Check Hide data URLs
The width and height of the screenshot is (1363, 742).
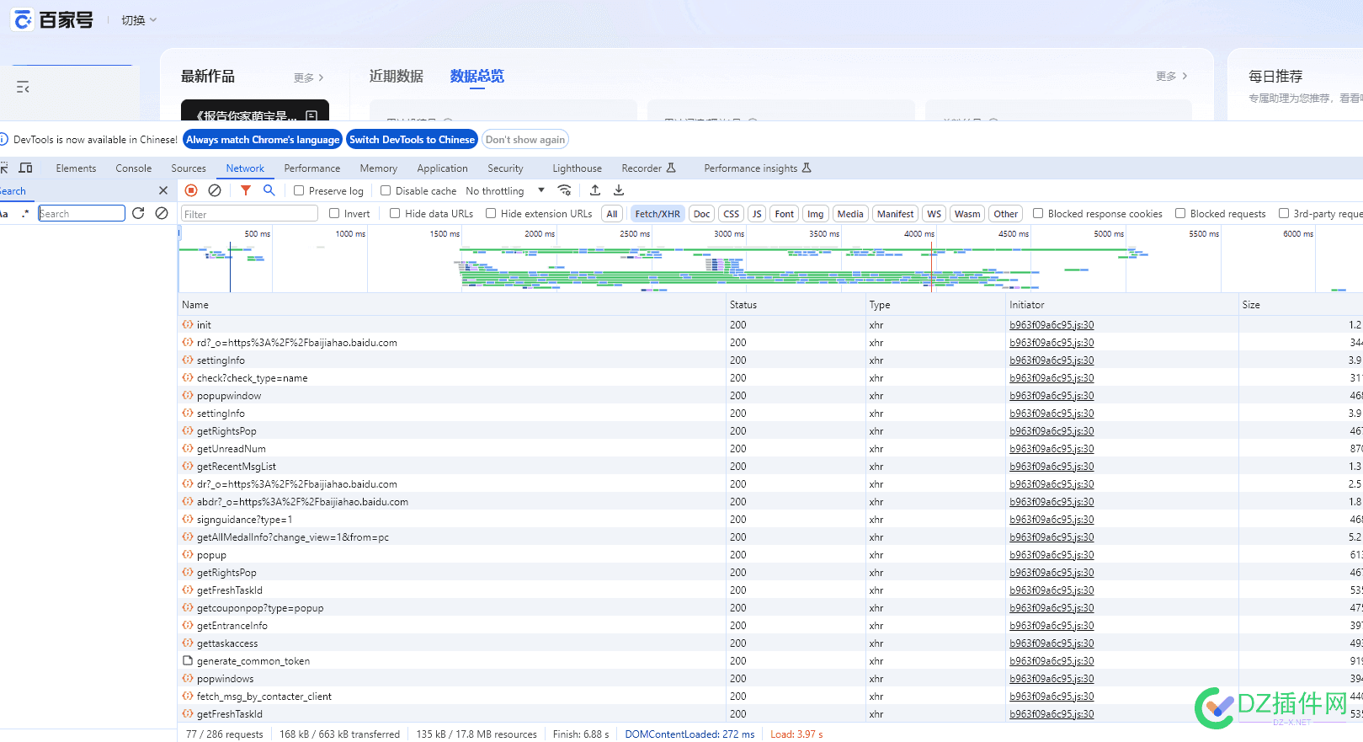coord(395,213)
